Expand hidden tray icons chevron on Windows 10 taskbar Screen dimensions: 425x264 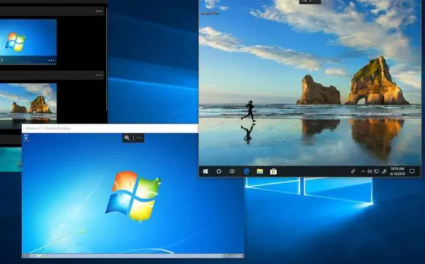(x=363, y=171)
